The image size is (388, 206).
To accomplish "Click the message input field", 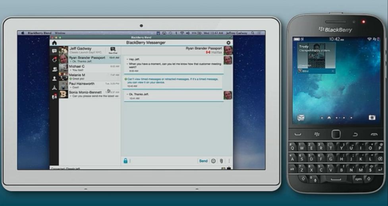I will (x=163, y=161).
